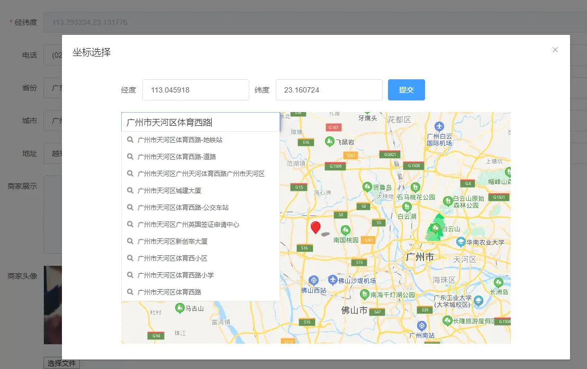Screen dimensions: 587x369
Task: Click 白云山 scenic spot icon
Action: pos(435,228)
